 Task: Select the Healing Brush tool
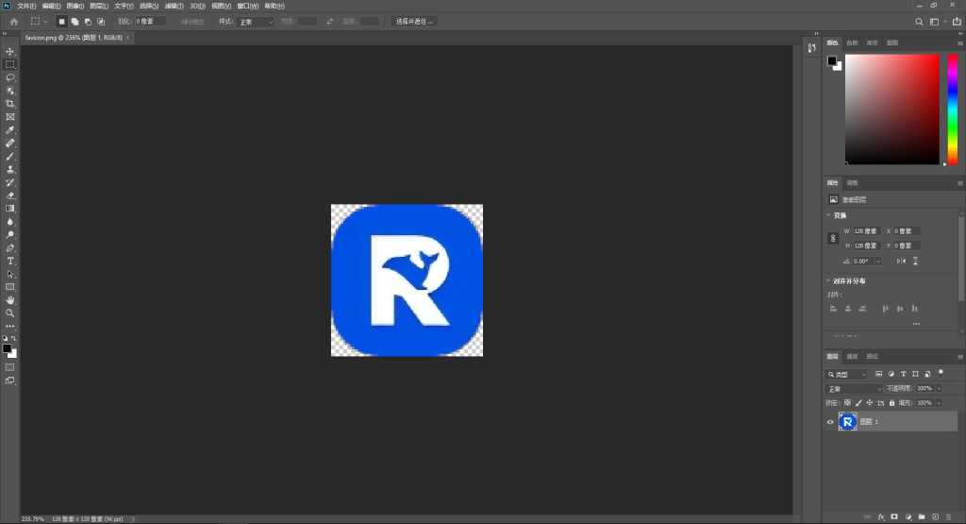coord(9,143)
